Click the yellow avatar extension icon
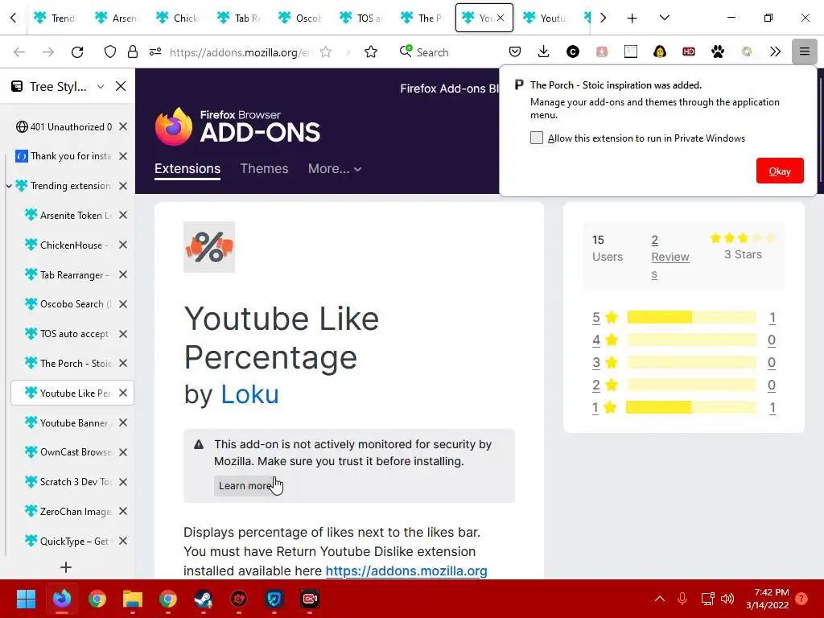 coord(660,51)
